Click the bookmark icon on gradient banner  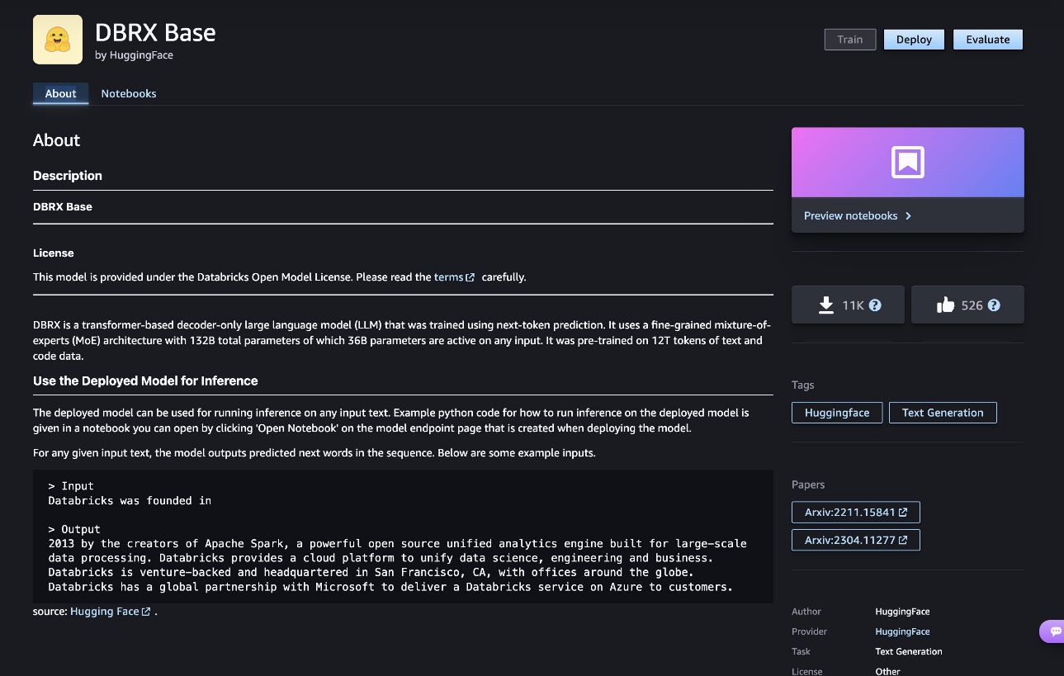pos(907,163)
